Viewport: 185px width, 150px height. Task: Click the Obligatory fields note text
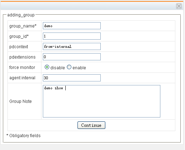click(24, 136)
